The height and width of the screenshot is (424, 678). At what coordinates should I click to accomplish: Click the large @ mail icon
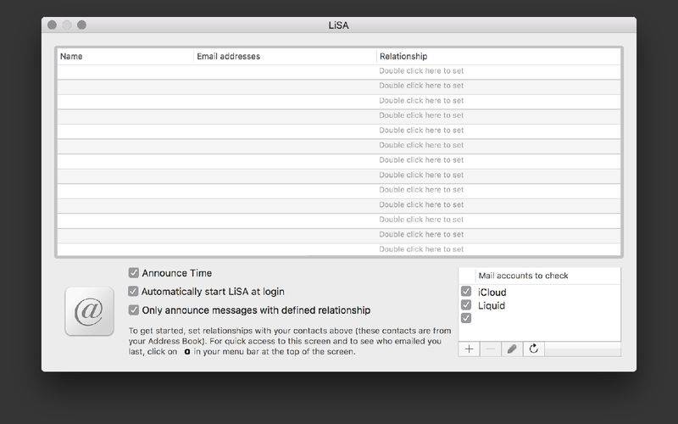pos(90,311)
